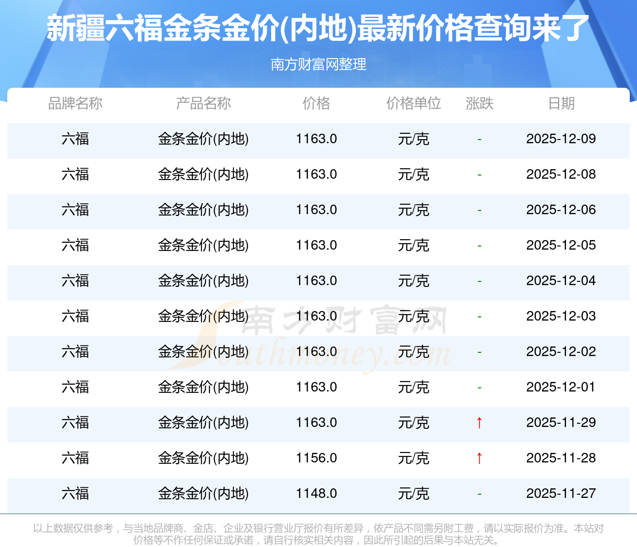This screenshot has height=547, width=637.
Task: Click 金条金价(内地) in the 2025-12-05 row
Action: click(203, 245)
